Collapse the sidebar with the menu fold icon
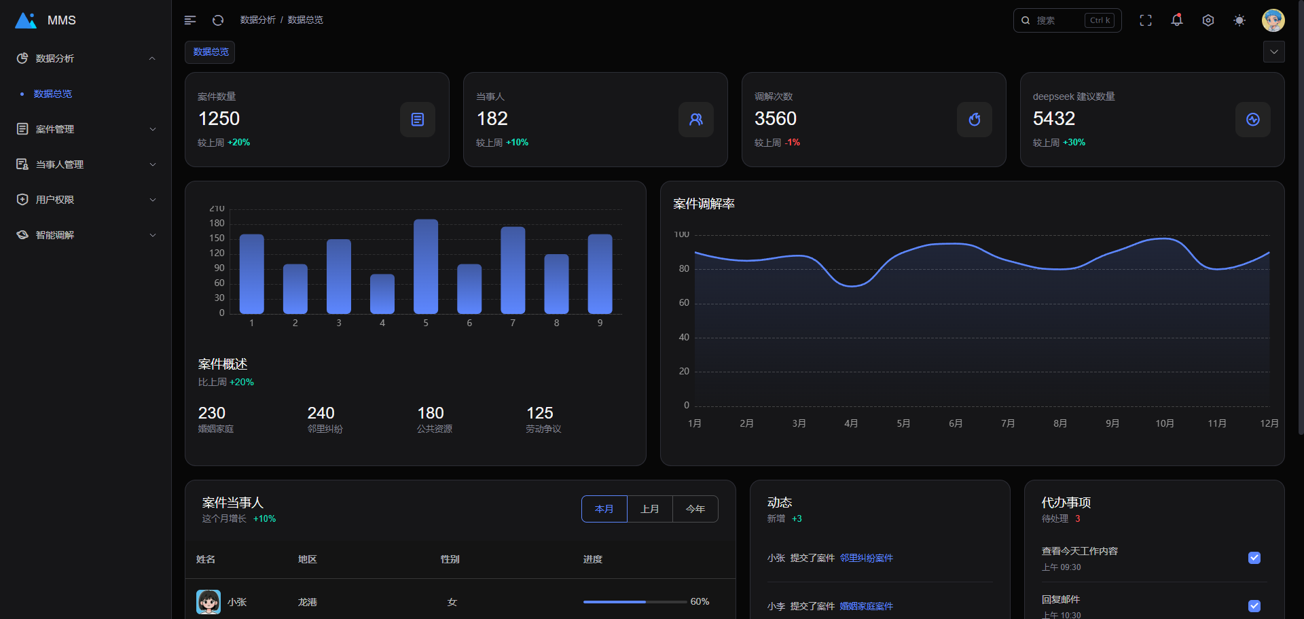The height and width of the screenshot is (619, 1304). tap(190, 20)
